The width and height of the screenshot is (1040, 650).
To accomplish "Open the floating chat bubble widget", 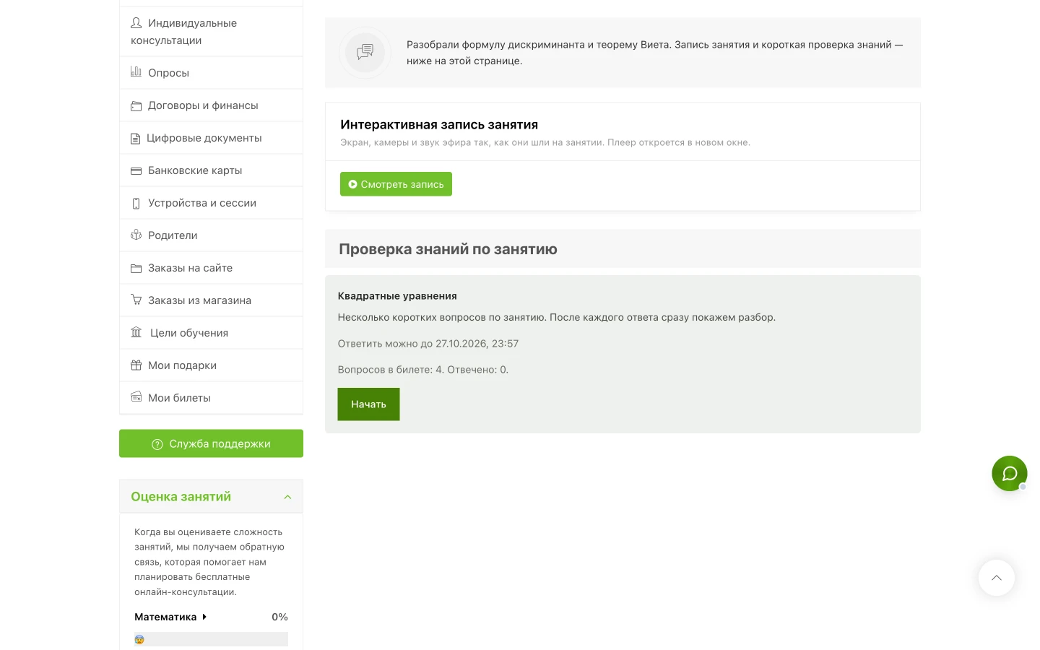I will [1010, 474].
